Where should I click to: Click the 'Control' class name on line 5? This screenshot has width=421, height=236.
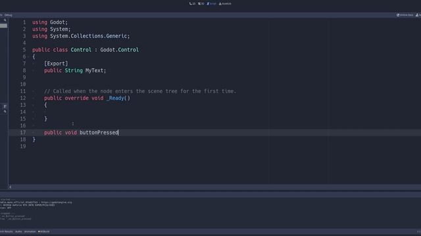81,50
